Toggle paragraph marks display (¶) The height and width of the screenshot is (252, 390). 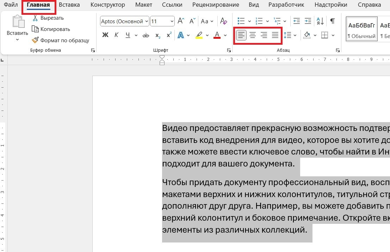click(332, 21)
